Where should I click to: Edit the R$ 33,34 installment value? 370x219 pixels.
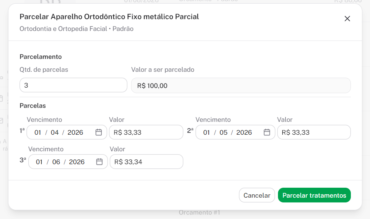147,162
